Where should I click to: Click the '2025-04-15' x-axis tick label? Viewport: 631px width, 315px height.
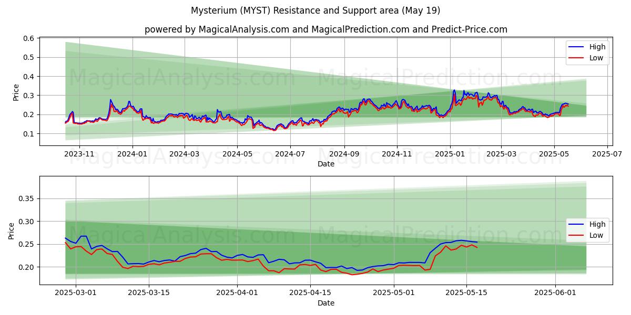point(310,293)
